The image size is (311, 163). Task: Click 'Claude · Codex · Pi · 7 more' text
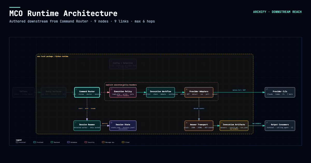pyautogui.click(x=280, y=94)
